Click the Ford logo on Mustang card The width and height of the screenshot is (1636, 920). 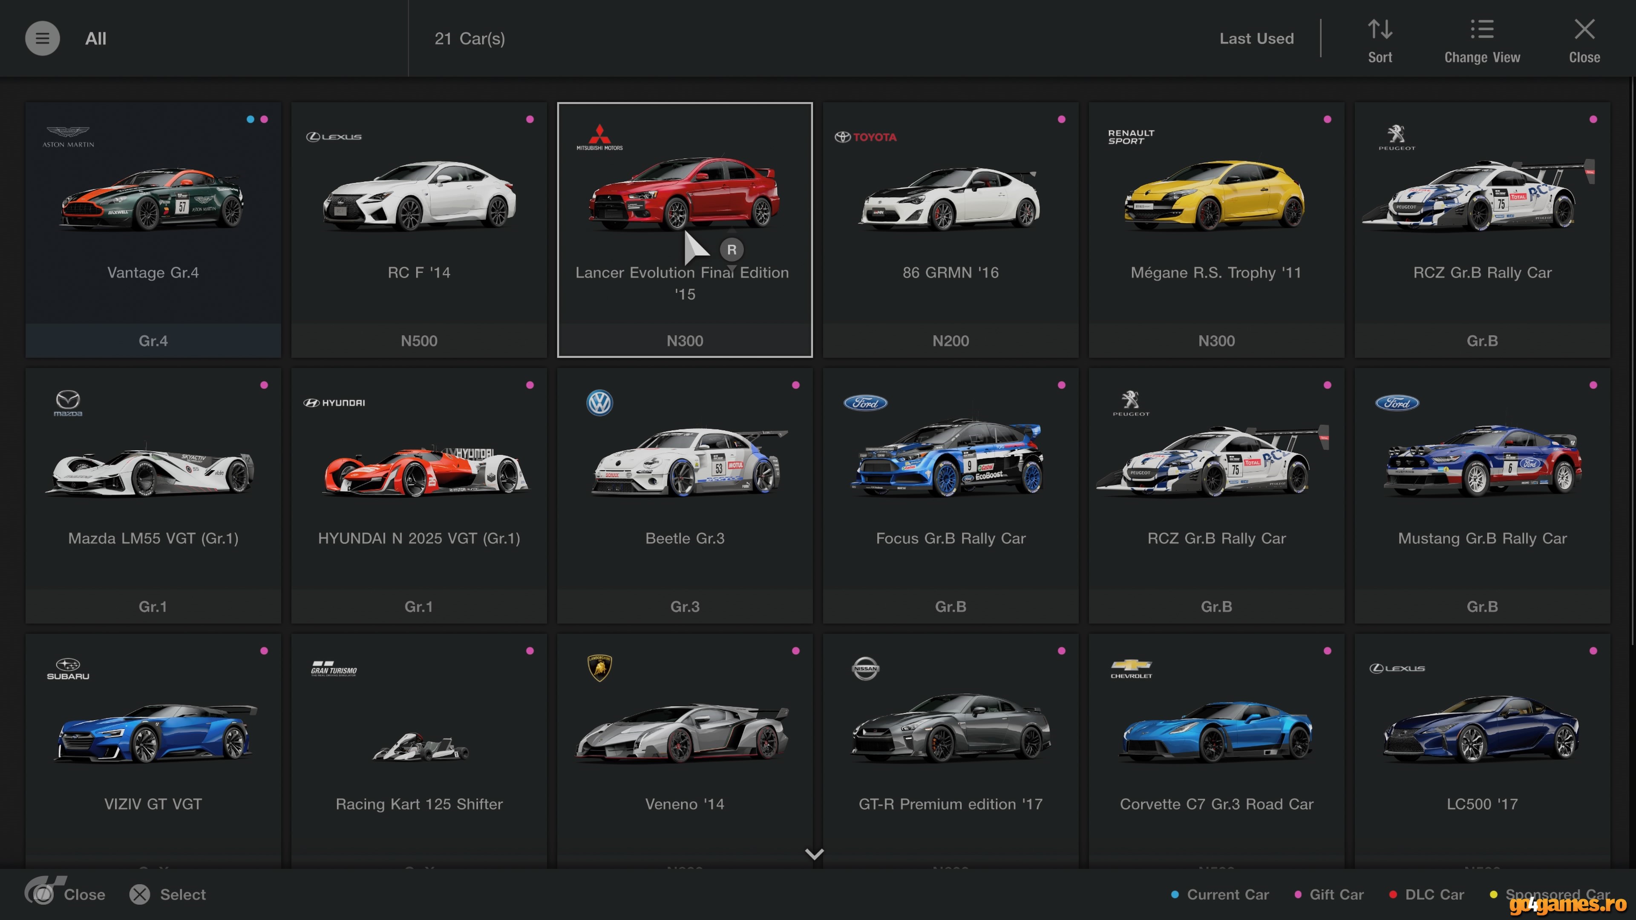(x=1397, y=402)
